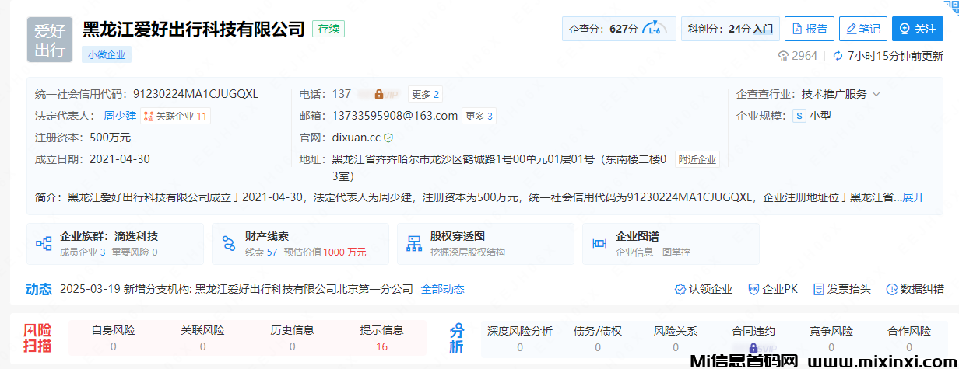Expand the 技术推广服务 industry dropdown arrow
959x369 pixels.
click(x=876, y=94)
